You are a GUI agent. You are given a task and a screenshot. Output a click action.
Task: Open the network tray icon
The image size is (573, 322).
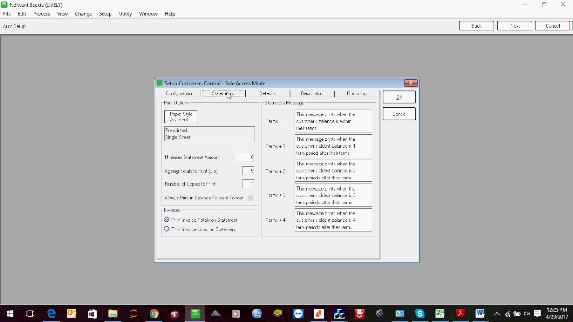pos(507,314)
